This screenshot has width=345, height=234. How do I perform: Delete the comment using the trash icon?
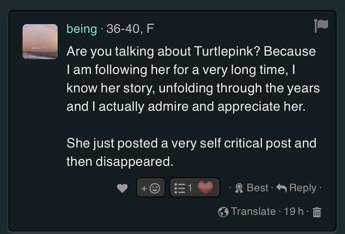tap(316, 211)
